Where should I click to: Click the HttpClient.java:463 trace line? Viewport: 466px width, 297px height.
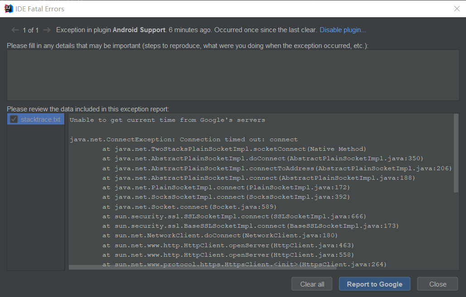pyautogui.click(x=228, y=245)
